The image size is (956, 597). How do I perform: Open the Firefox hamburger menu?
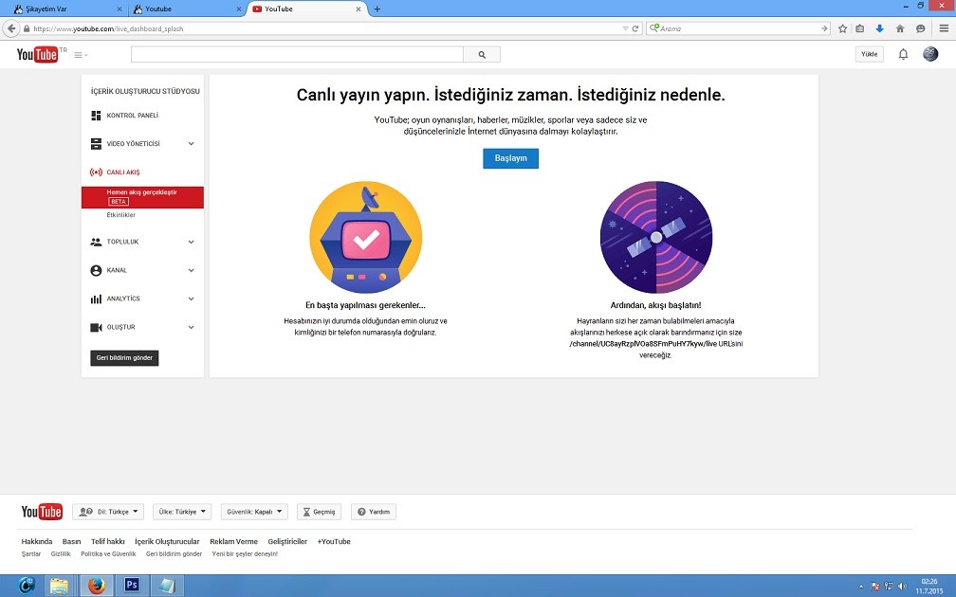tap(944, 28)
